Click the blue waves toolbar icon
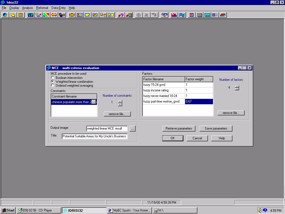This screenshot has width=285, height=214. click(x=182, y=15)
